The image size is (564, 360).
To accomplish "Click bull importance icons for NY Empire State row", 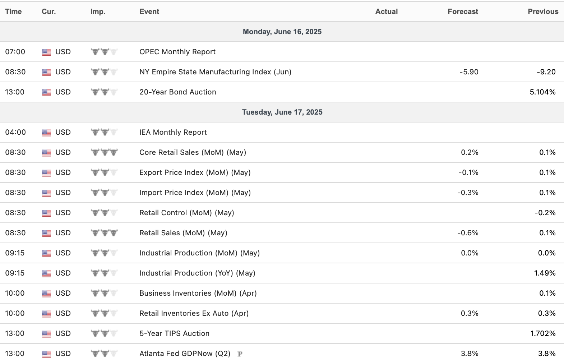I will tap(104, 72).
